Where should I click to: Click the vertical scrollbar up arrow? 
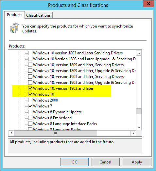[139, 53]
